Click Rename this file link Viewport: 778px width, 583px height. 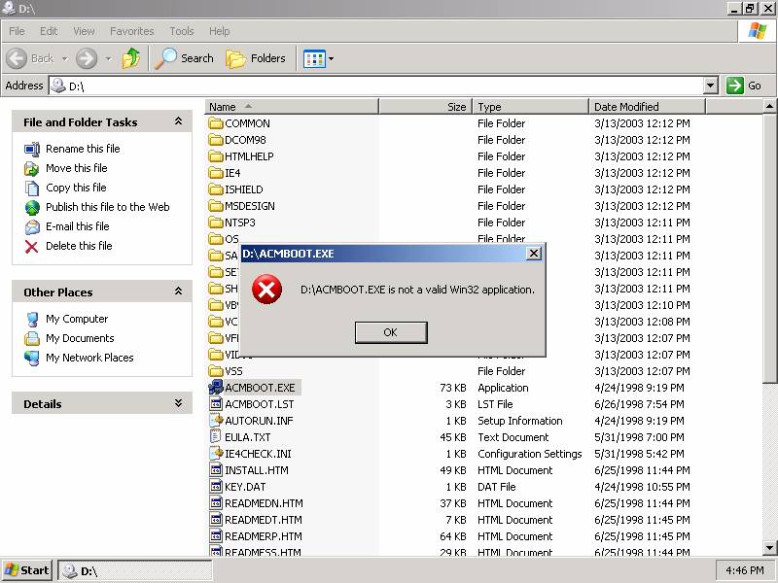pyautogui.click(x=83, y=149)
